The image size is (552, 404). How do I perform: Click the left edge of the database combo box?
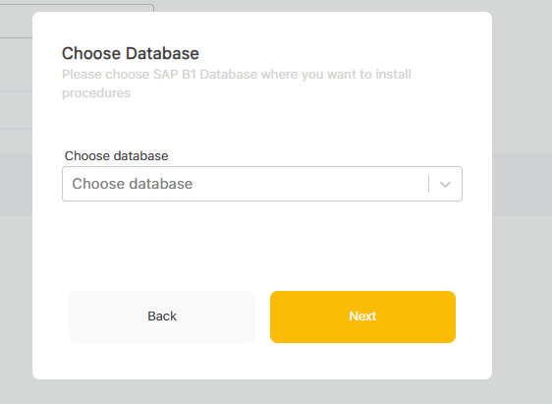[66, 184]
